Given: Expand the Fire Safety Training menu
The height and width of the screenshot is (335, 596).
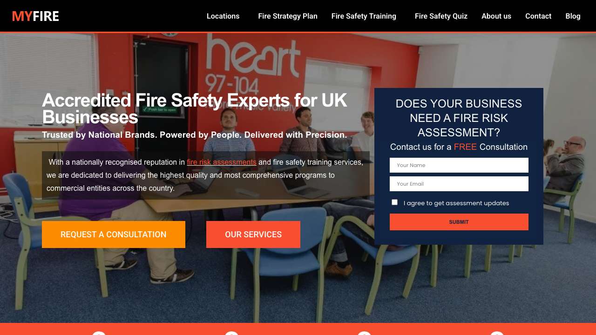Looking at the screenshot, I should (x=364, y=16).
